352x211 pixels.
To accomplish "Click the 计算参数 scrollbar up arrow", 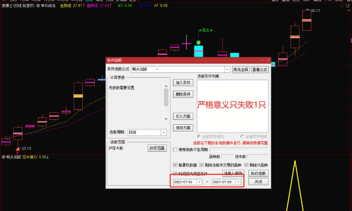I will tap(166, 86).
